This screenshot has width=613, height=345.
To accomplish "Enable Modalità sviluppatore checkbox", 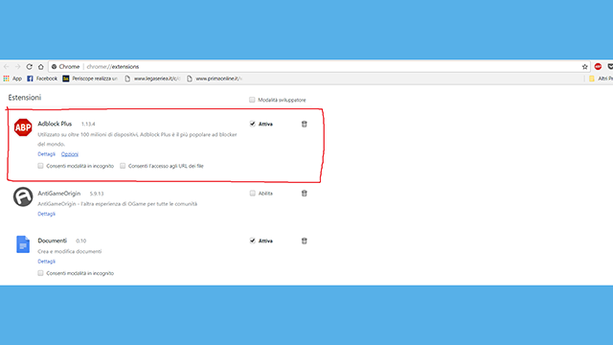I will (252, 100).
